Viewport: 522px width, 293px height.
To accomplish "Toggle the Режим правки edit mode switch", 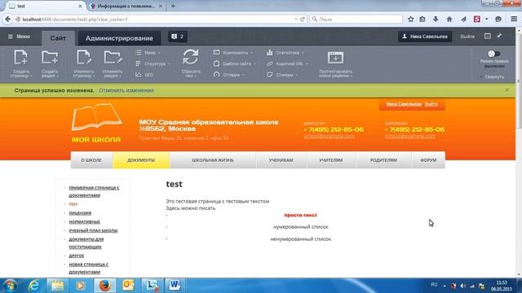I will pyautogui.click(x=493, y=54).
